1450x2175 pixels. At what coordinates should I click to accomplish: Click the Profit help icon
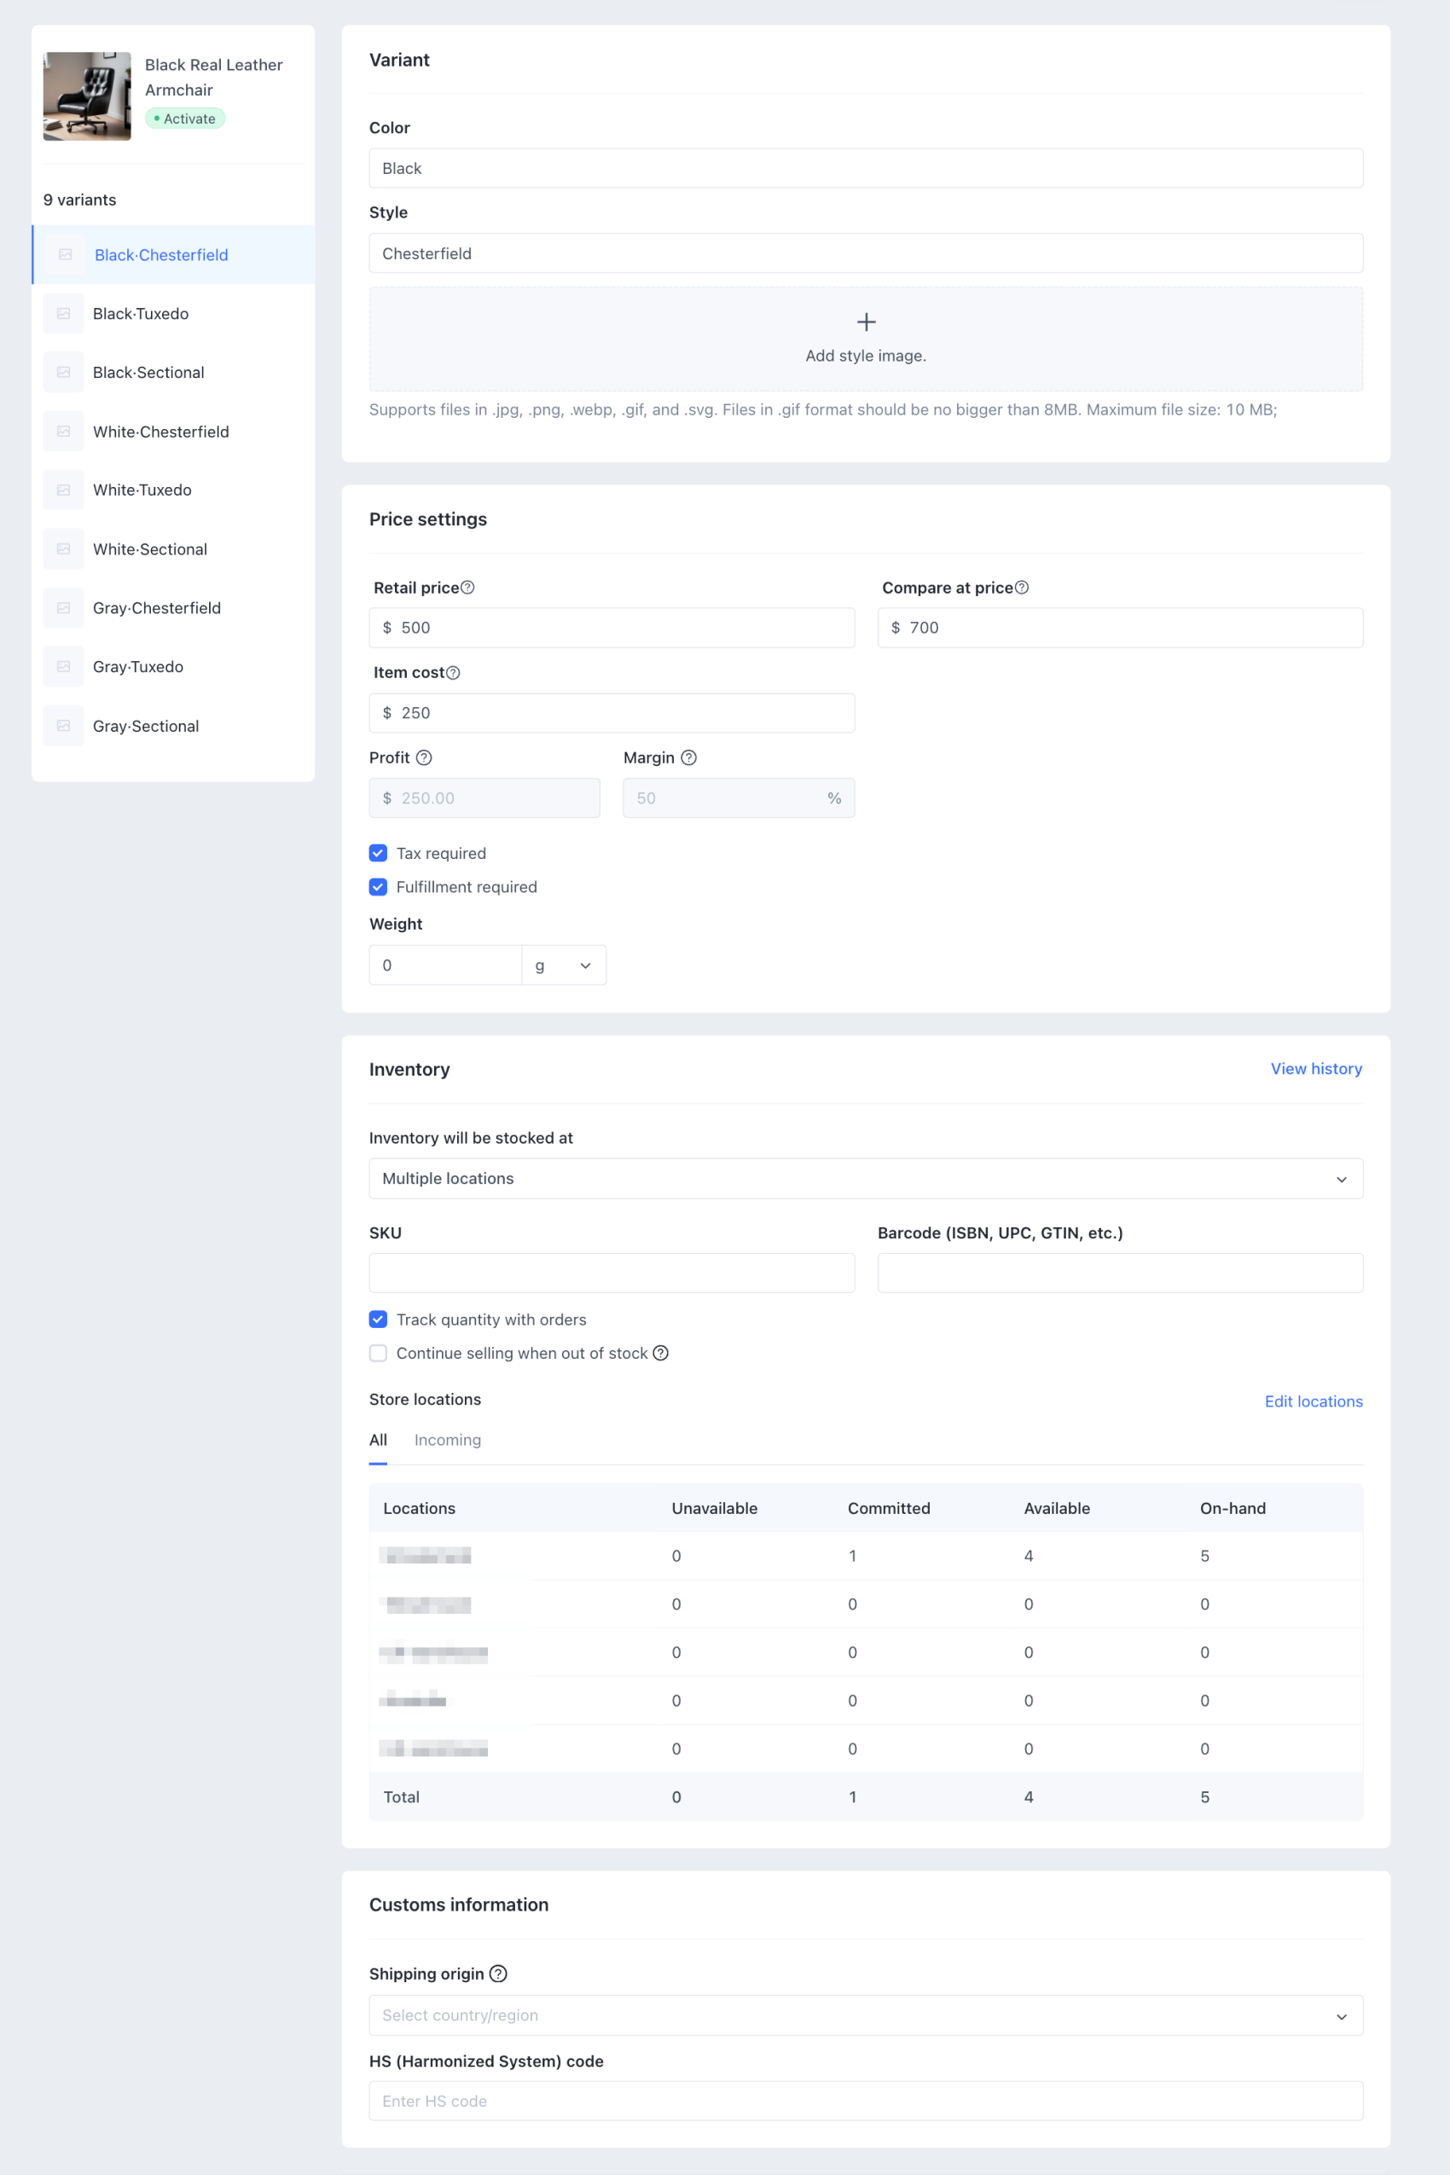pos(424,757)
